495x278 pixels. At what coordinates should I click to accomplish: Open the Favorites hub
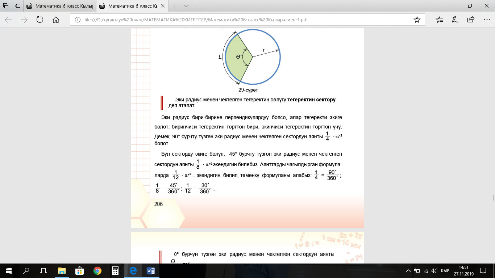(439, 20)
